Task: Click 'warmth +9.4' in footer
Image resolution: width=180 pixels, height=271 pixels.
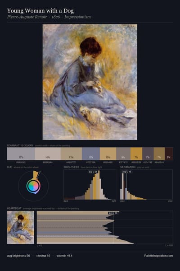Action: [64, 256]
